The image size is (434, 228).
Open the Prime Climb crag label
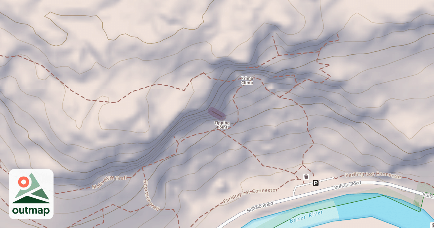(x=247, y=80)
